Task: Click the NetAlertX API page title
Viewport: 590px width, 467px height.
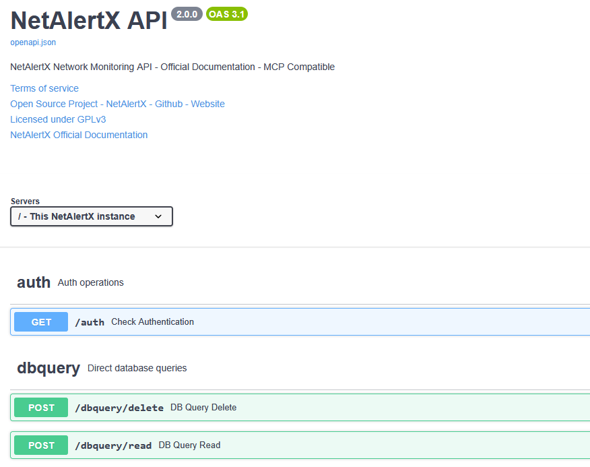Action: click(88, 21)
